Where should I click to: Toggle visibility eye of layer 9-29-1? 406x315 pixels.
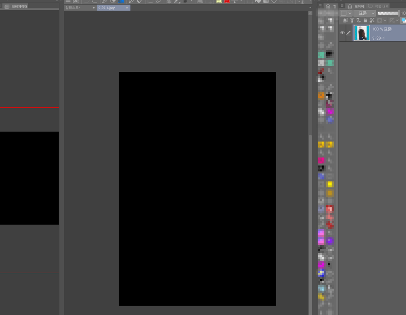point(342,33)
